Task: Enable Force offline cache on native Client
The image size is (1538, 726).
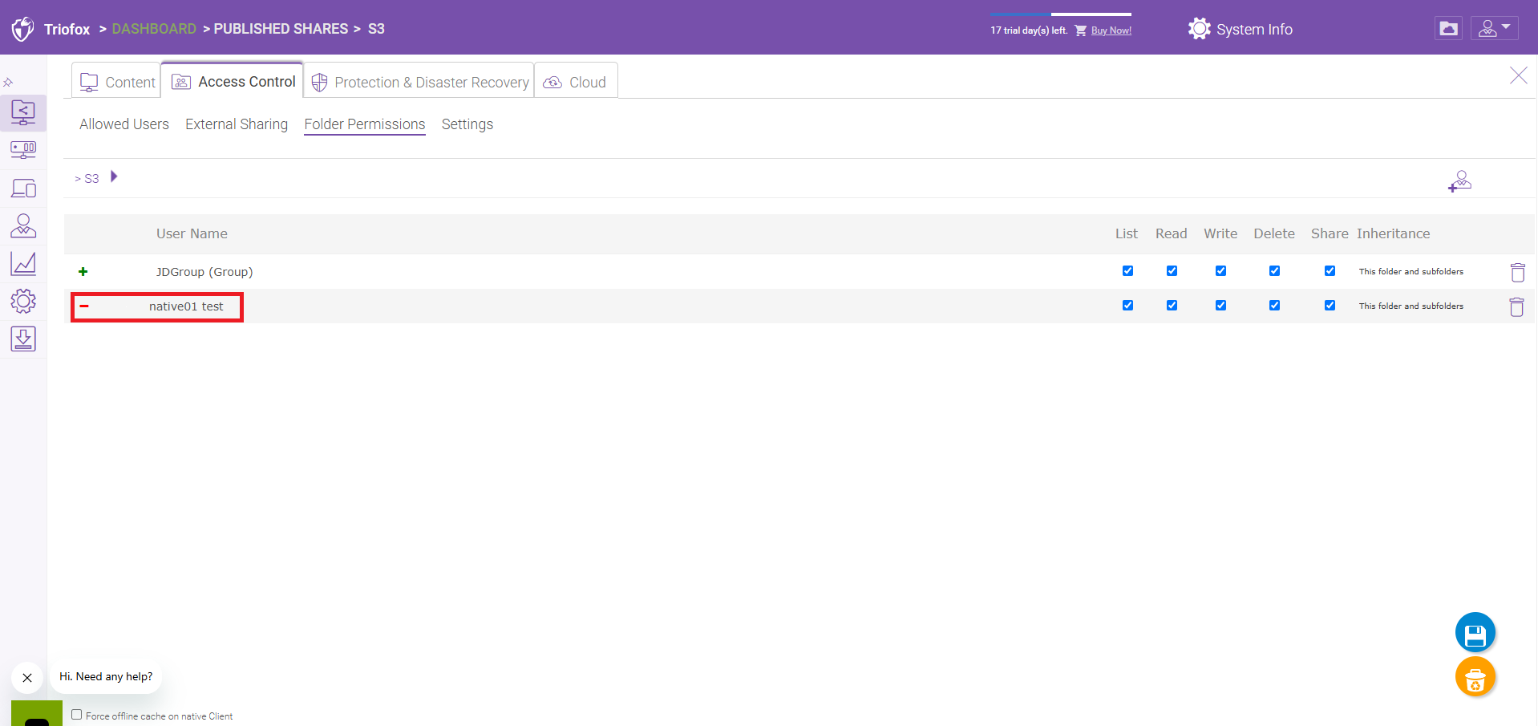Action: point(77,715)
